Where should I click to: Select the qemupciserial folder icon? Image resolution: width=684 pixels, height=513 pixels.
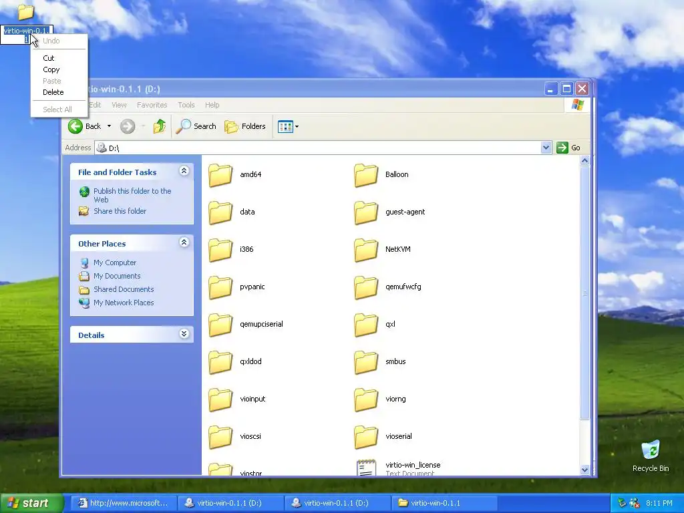pos(220,325)
